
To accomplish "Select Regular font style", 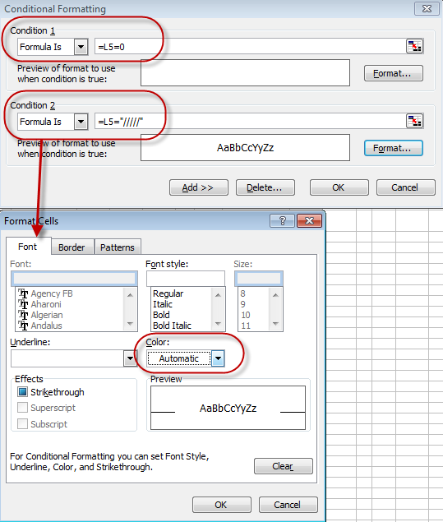I will (168, 293).
